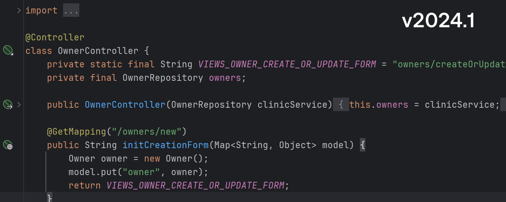Viewport: 506px width, 202px height.
Task: Unfold the collapsed "{" placeholder before this.owners
Action: [341, 105]
